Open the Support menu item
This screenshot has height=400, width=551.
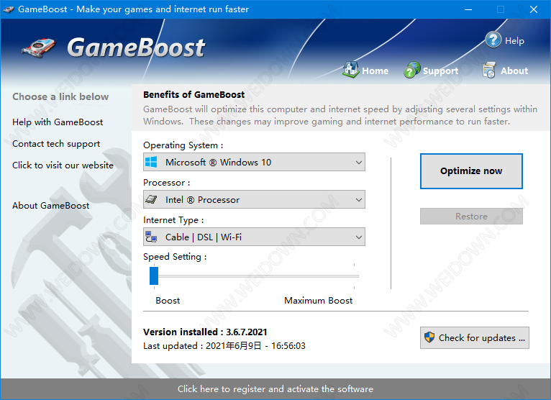(x=440, y=71)
